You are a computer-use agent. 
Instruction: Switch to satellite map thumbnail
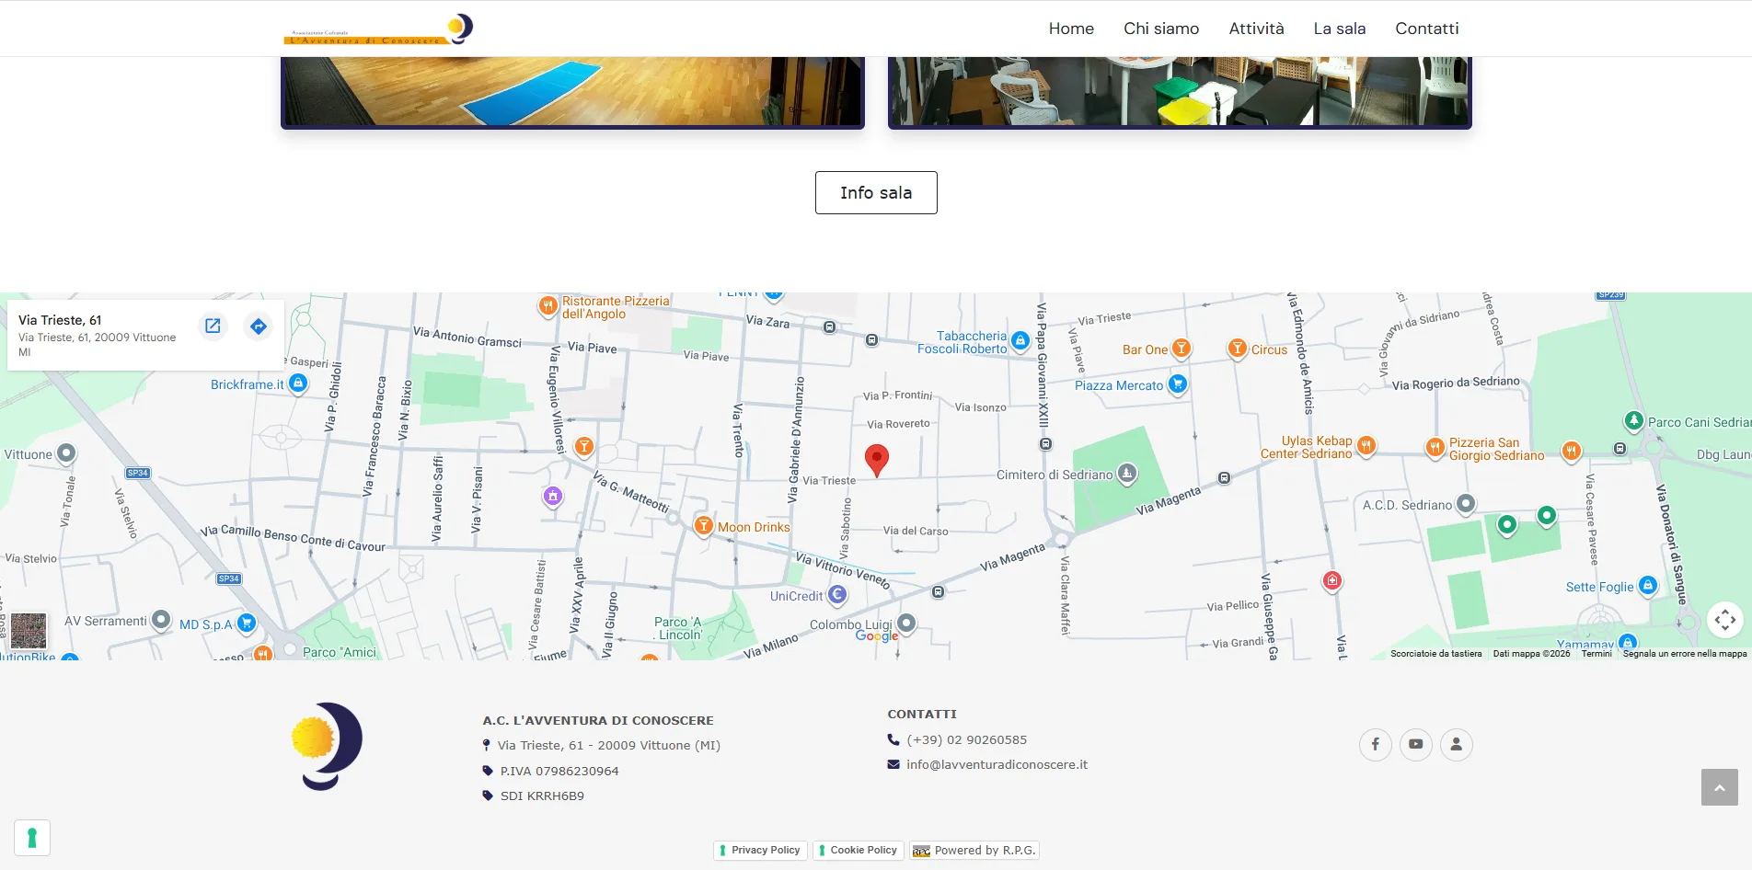pos(29,631)
